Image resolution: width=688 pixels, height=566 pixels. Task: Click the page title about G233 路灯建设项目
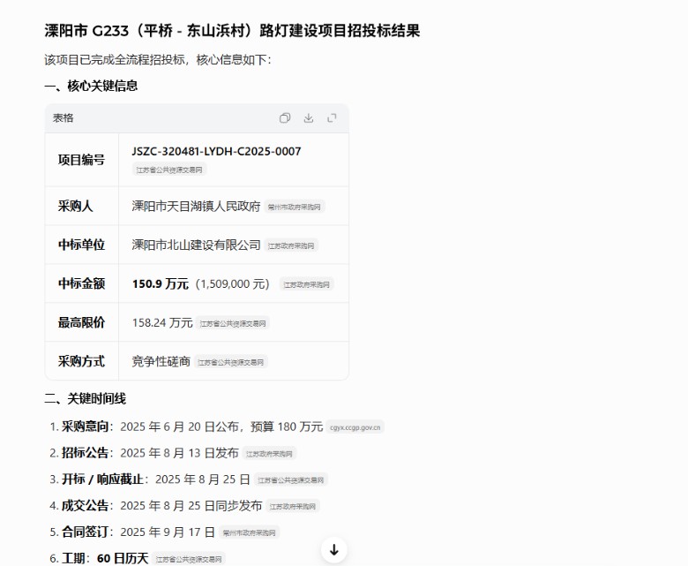point(232,31)
